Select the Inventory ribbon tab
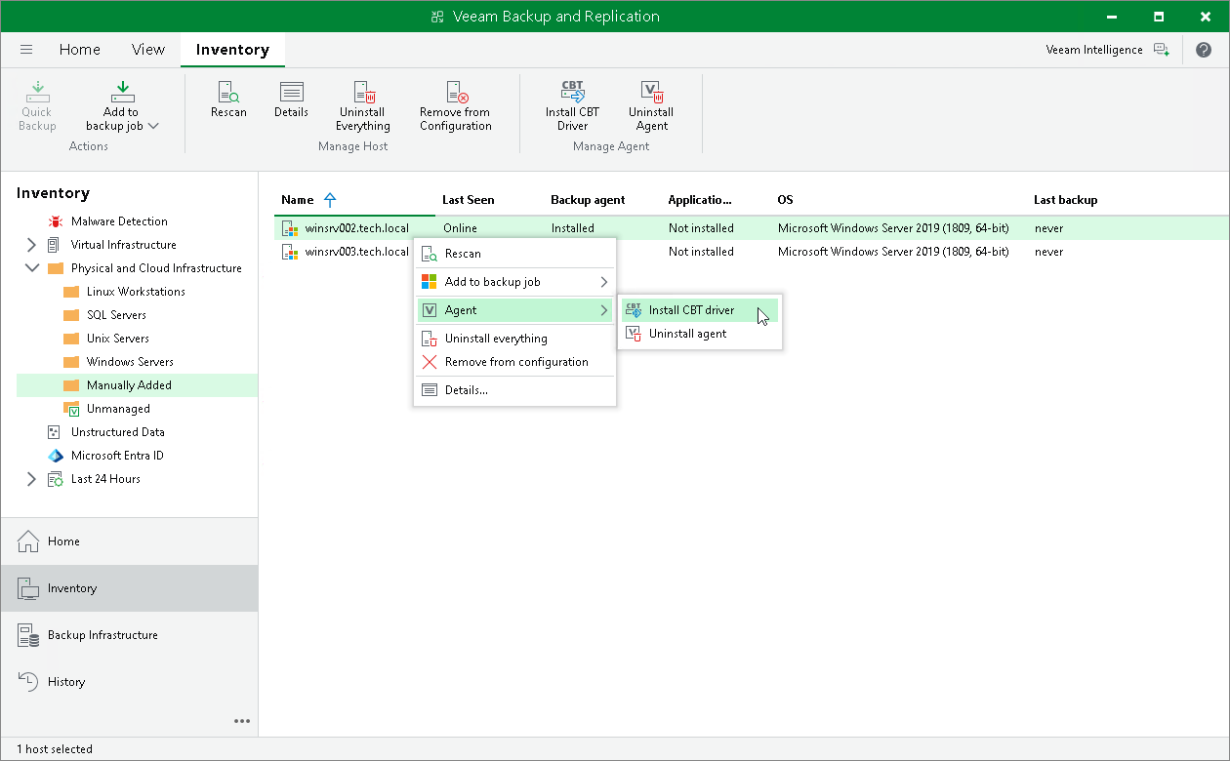 click(x=232, y=50)
